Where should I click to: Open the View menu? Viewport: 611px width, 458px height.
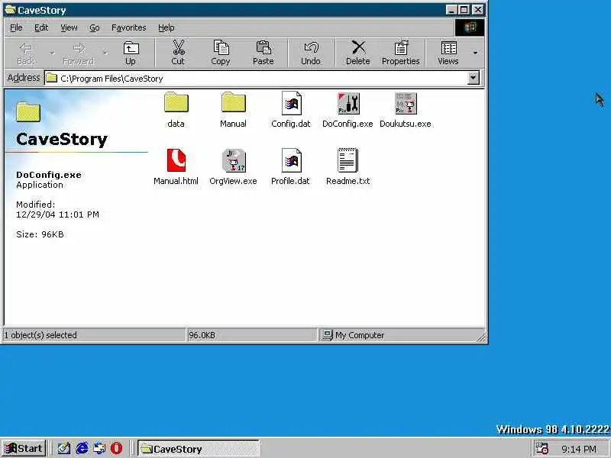69,27
